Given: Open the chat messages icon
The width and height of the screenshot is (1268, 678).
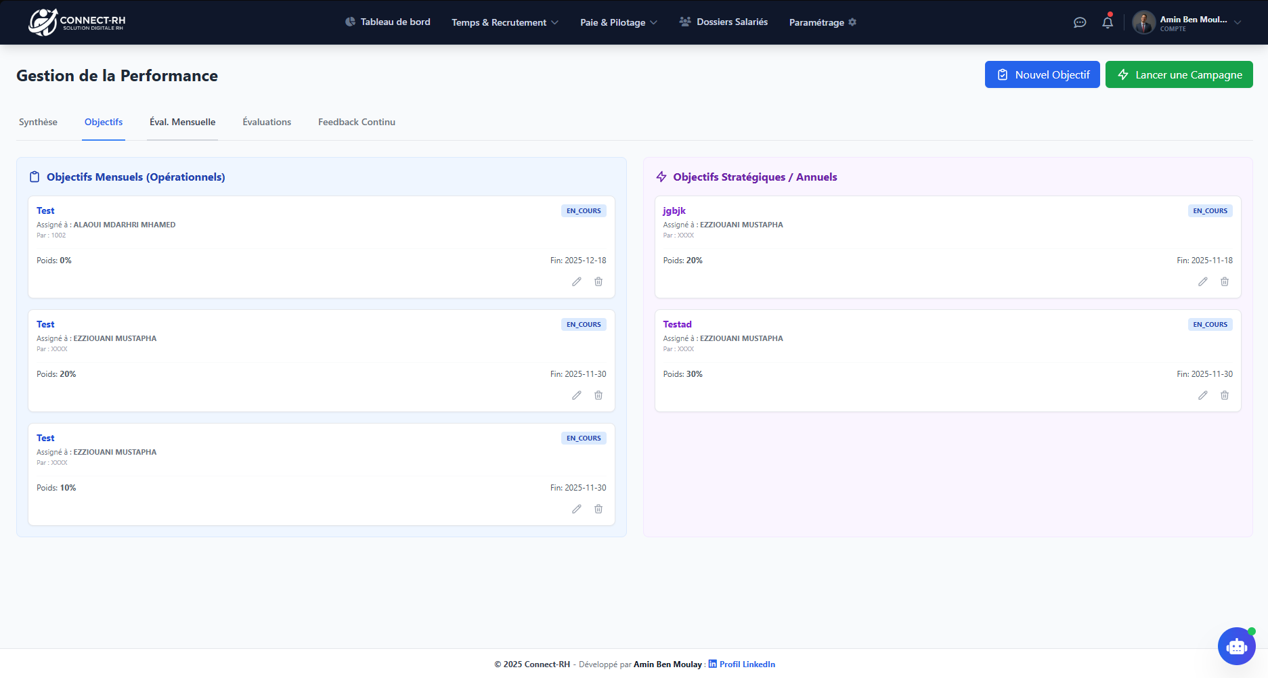Looking at the screenshot, I should (x=1080, y=22).
